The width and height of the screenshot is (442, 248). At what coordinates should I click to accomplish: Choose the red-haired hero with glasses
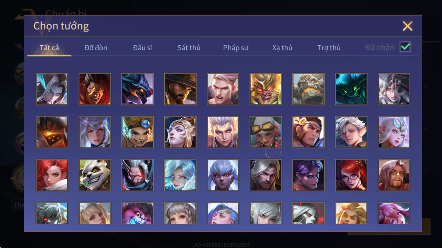[x=351, y=175]
